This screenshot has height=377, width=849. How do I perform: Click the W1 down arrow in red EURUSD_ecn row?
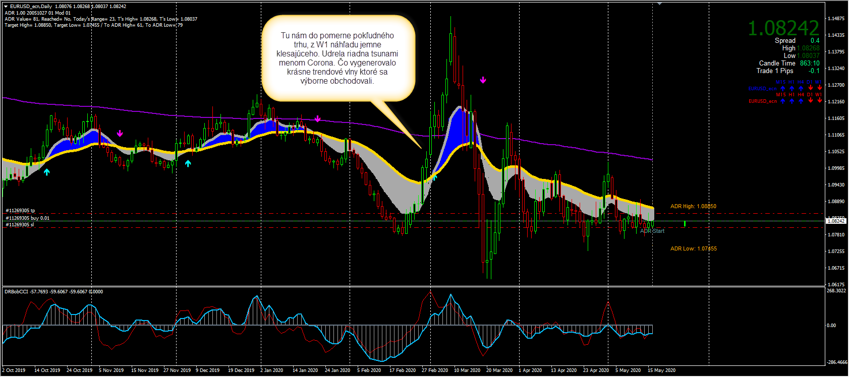(x=819, y=101)
